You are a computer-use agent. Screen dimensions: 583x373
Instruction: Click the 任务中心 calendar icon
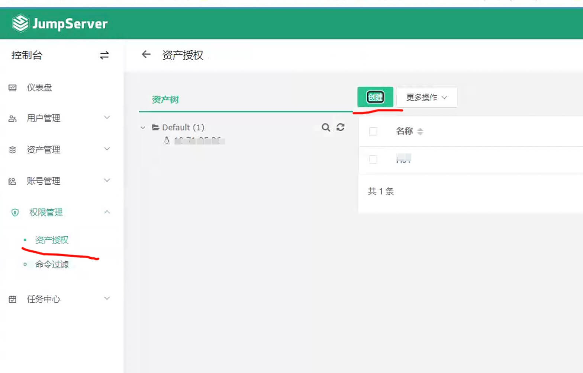coord(13,299)
